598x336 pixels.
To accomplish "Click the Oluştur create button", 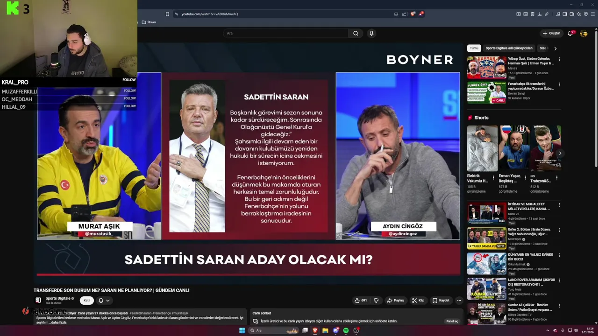I will tap(551, 33).
